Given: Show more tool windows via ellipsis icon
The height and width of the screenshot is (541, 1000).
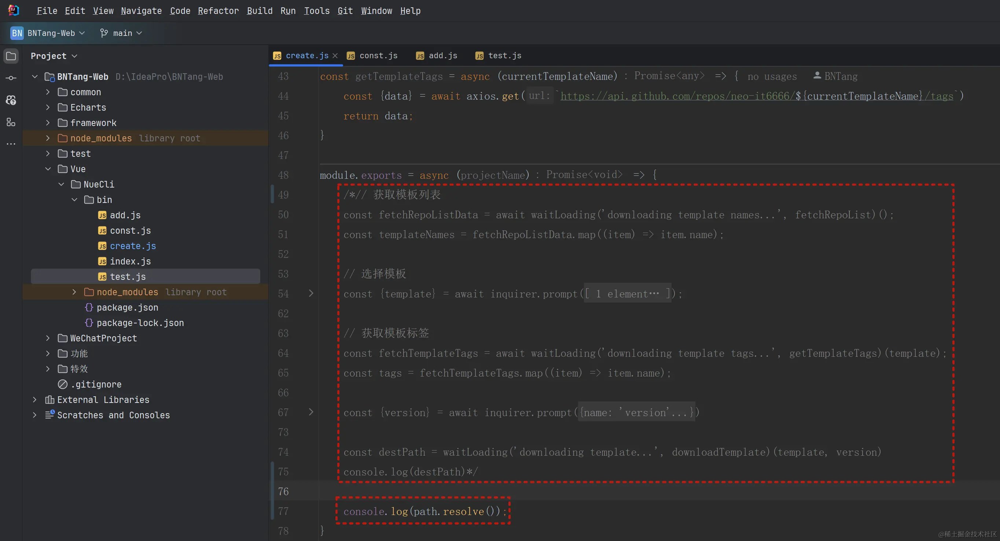Looking at the screenshot, I should pyautogui.click(x=11, y=144).
